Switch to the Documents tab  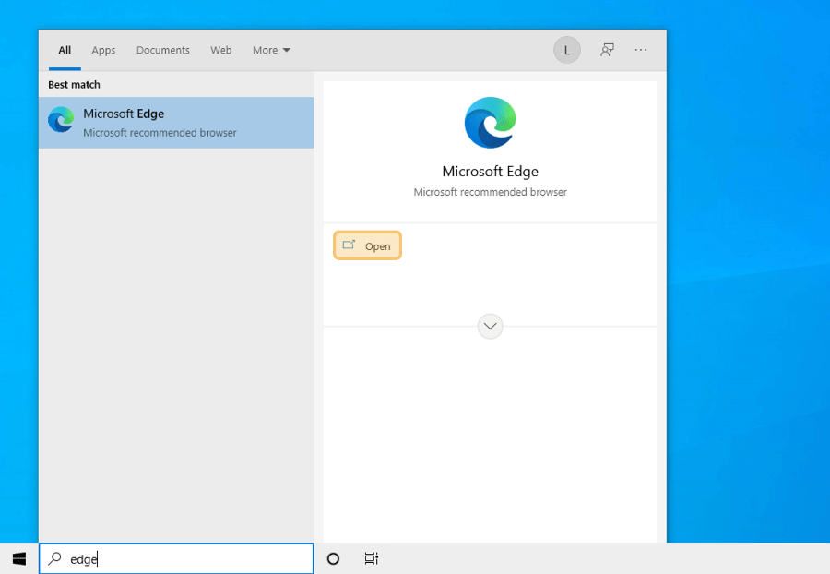(x=163, y=51)
